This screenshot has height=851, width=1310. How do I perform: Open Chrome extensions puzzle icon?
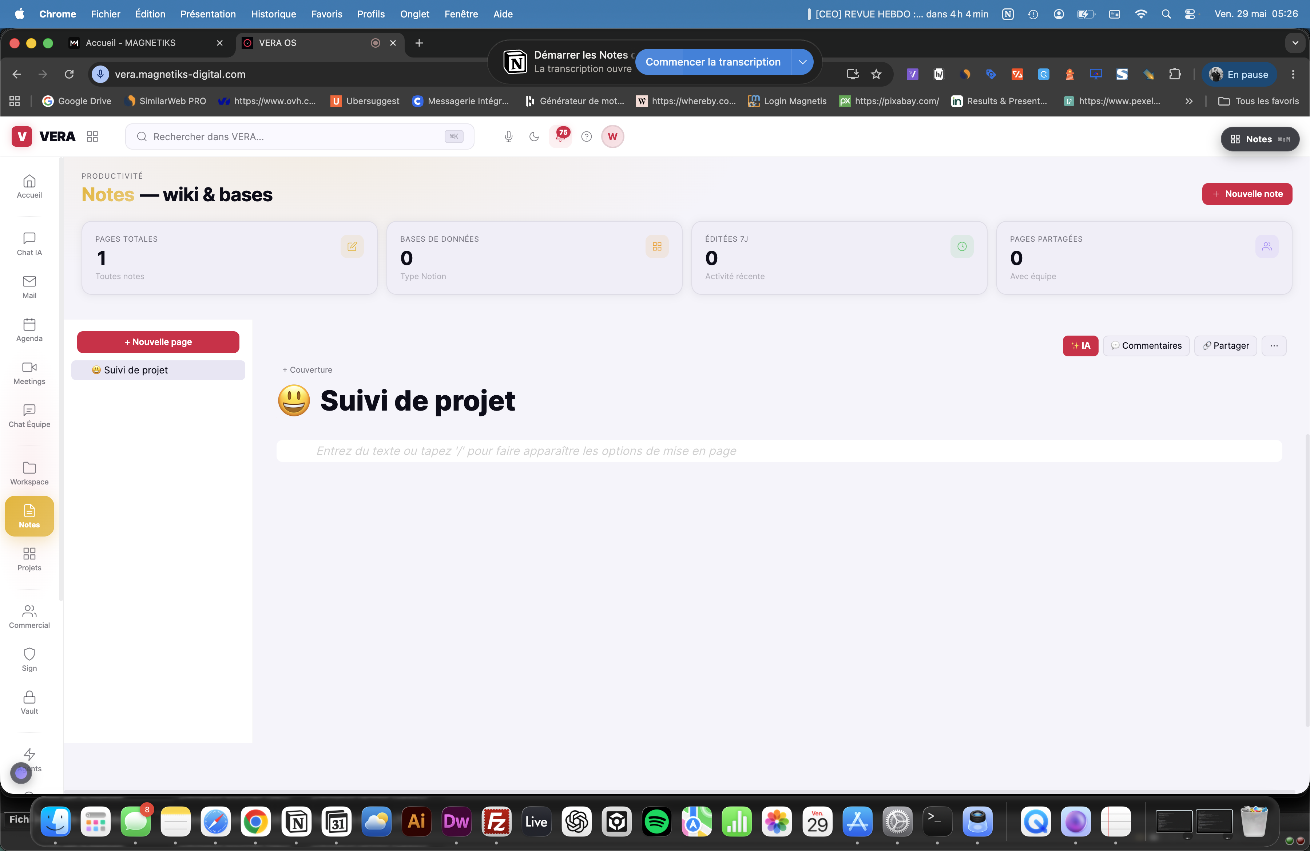coord(1175,74)
